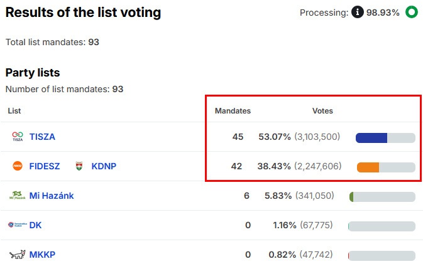Click the processing info icon

pos(357,13)
